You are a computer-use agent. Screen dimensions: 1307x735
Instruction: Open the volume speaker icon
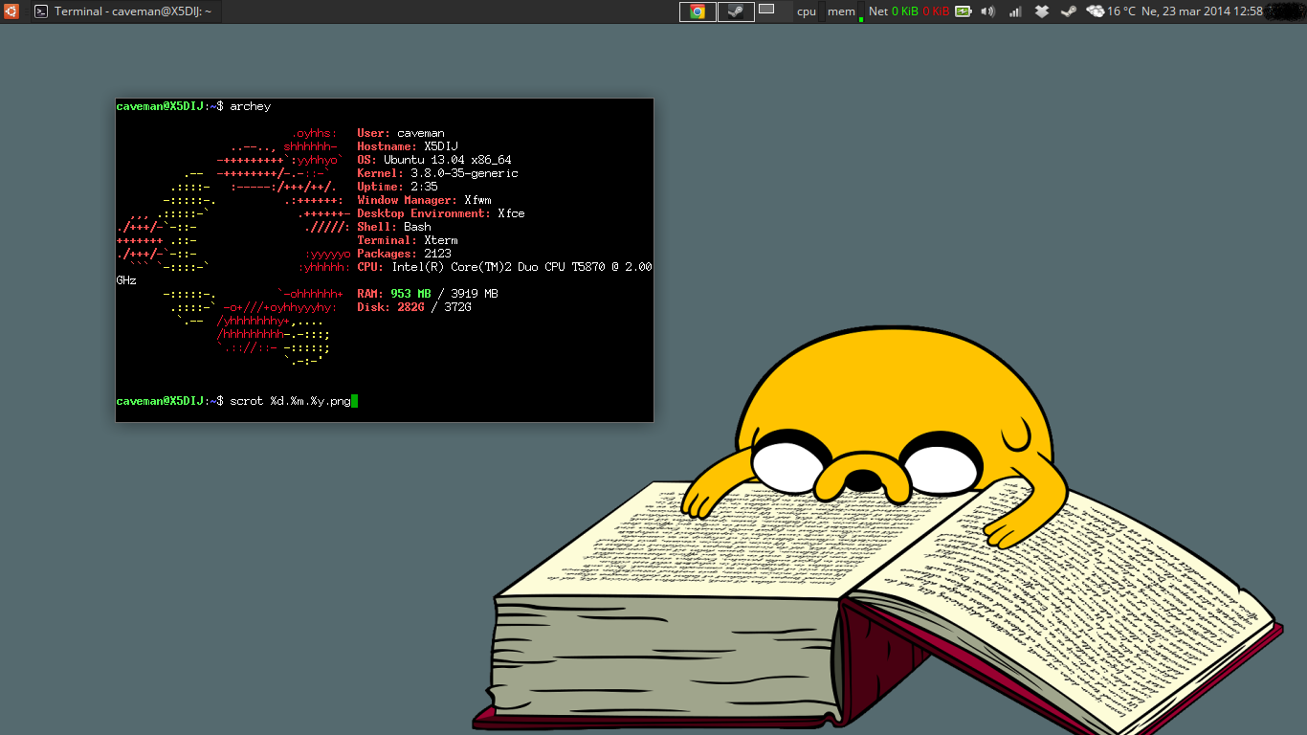click(x=988, y=11)
